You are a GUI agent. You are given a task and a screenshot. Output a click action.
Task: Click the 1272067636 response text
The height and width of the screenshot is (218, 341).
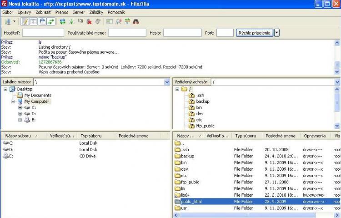(50, 62)
